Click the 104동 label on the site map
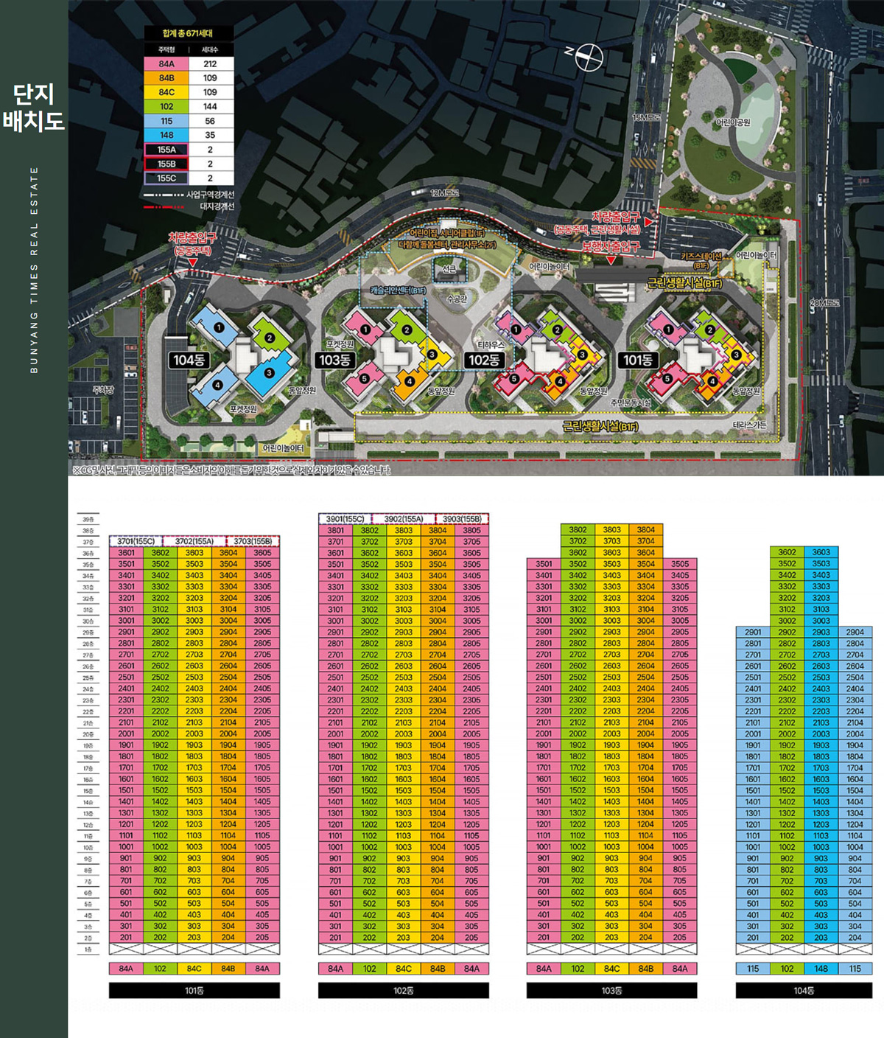Image resolution: width=884 pixels, height=1038 pixels. click(189, 360)
